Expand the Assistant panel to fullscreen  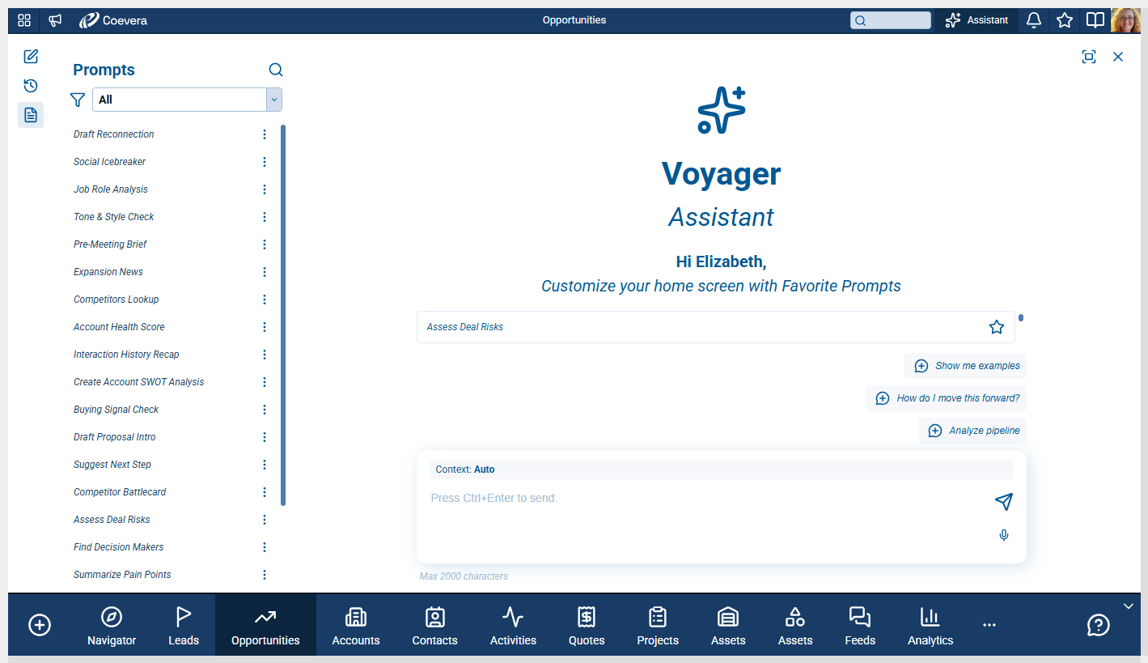click(x=1089, y=57)
